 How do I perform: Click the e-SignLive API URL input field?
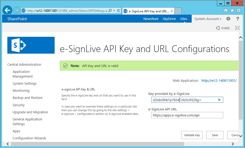pyautogui.click(x=187, y=115)
